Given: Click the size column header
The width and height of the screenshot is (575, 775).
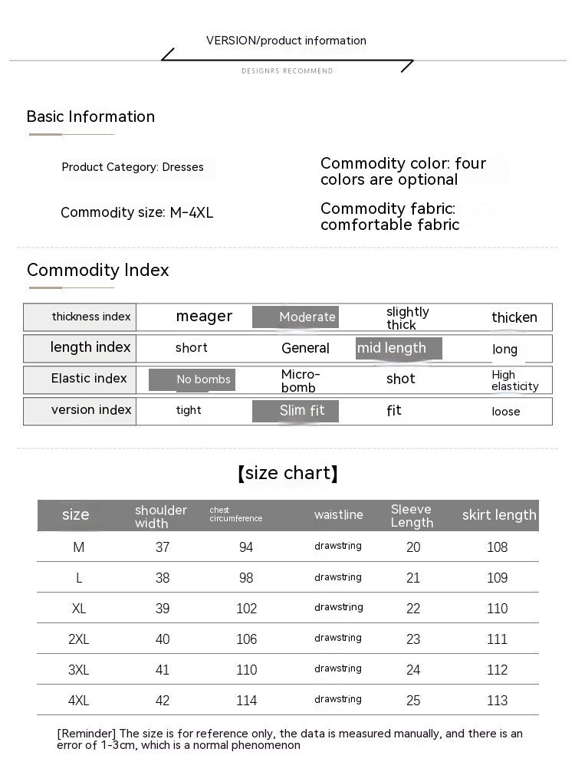Looking at the screenshot, I should (76, 514).
